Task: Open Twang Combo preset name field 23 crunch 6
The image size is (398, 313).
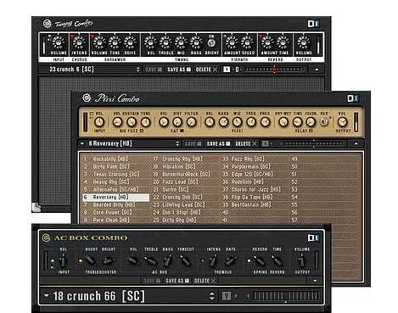Action: click(x=90, y=70)
